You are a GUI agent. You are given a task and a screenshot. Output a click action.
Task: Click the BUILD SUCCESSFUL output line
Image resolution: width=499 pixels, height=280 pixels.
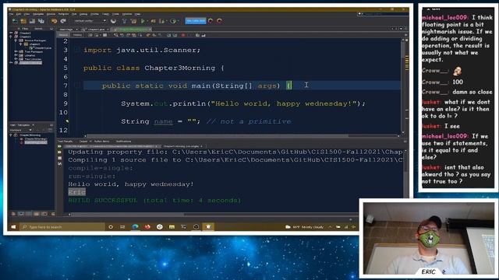point(154,201)
